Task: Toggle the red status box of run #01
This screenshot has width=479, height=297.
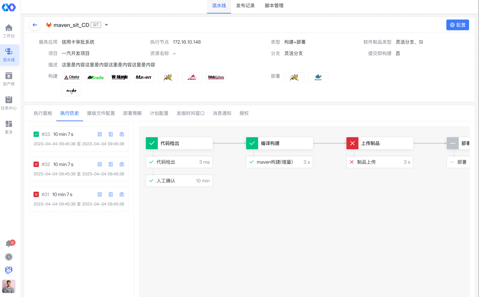Action: click(x=36, y=194)
